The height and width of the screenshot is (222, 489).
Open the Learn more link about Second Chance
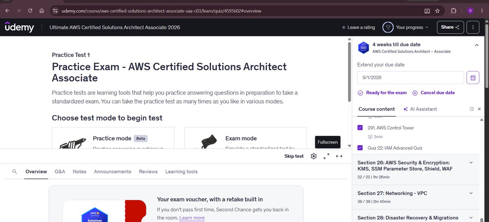click(x=192, y=218)
